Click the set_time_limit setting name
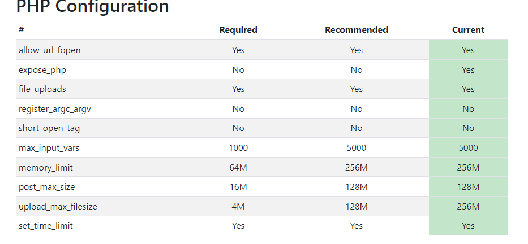The height and width of the screenshot is (244, 528). coord(46,226)
